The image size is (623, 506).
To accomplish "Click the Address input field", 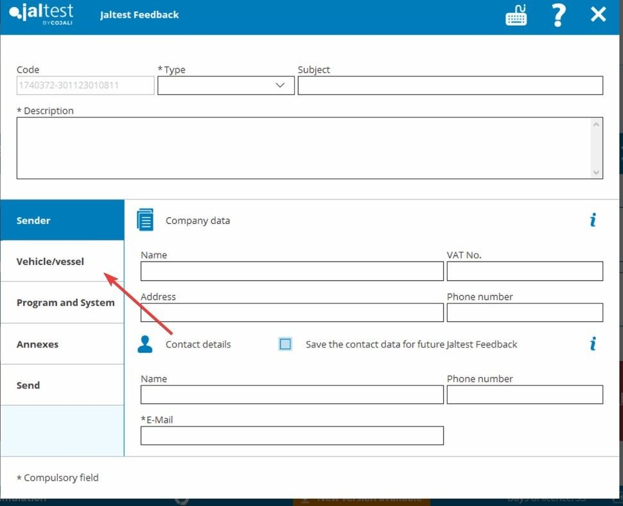I will (x=292, y=312).
